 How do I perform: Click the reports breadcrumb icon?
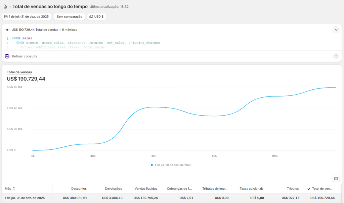(5, 7)
